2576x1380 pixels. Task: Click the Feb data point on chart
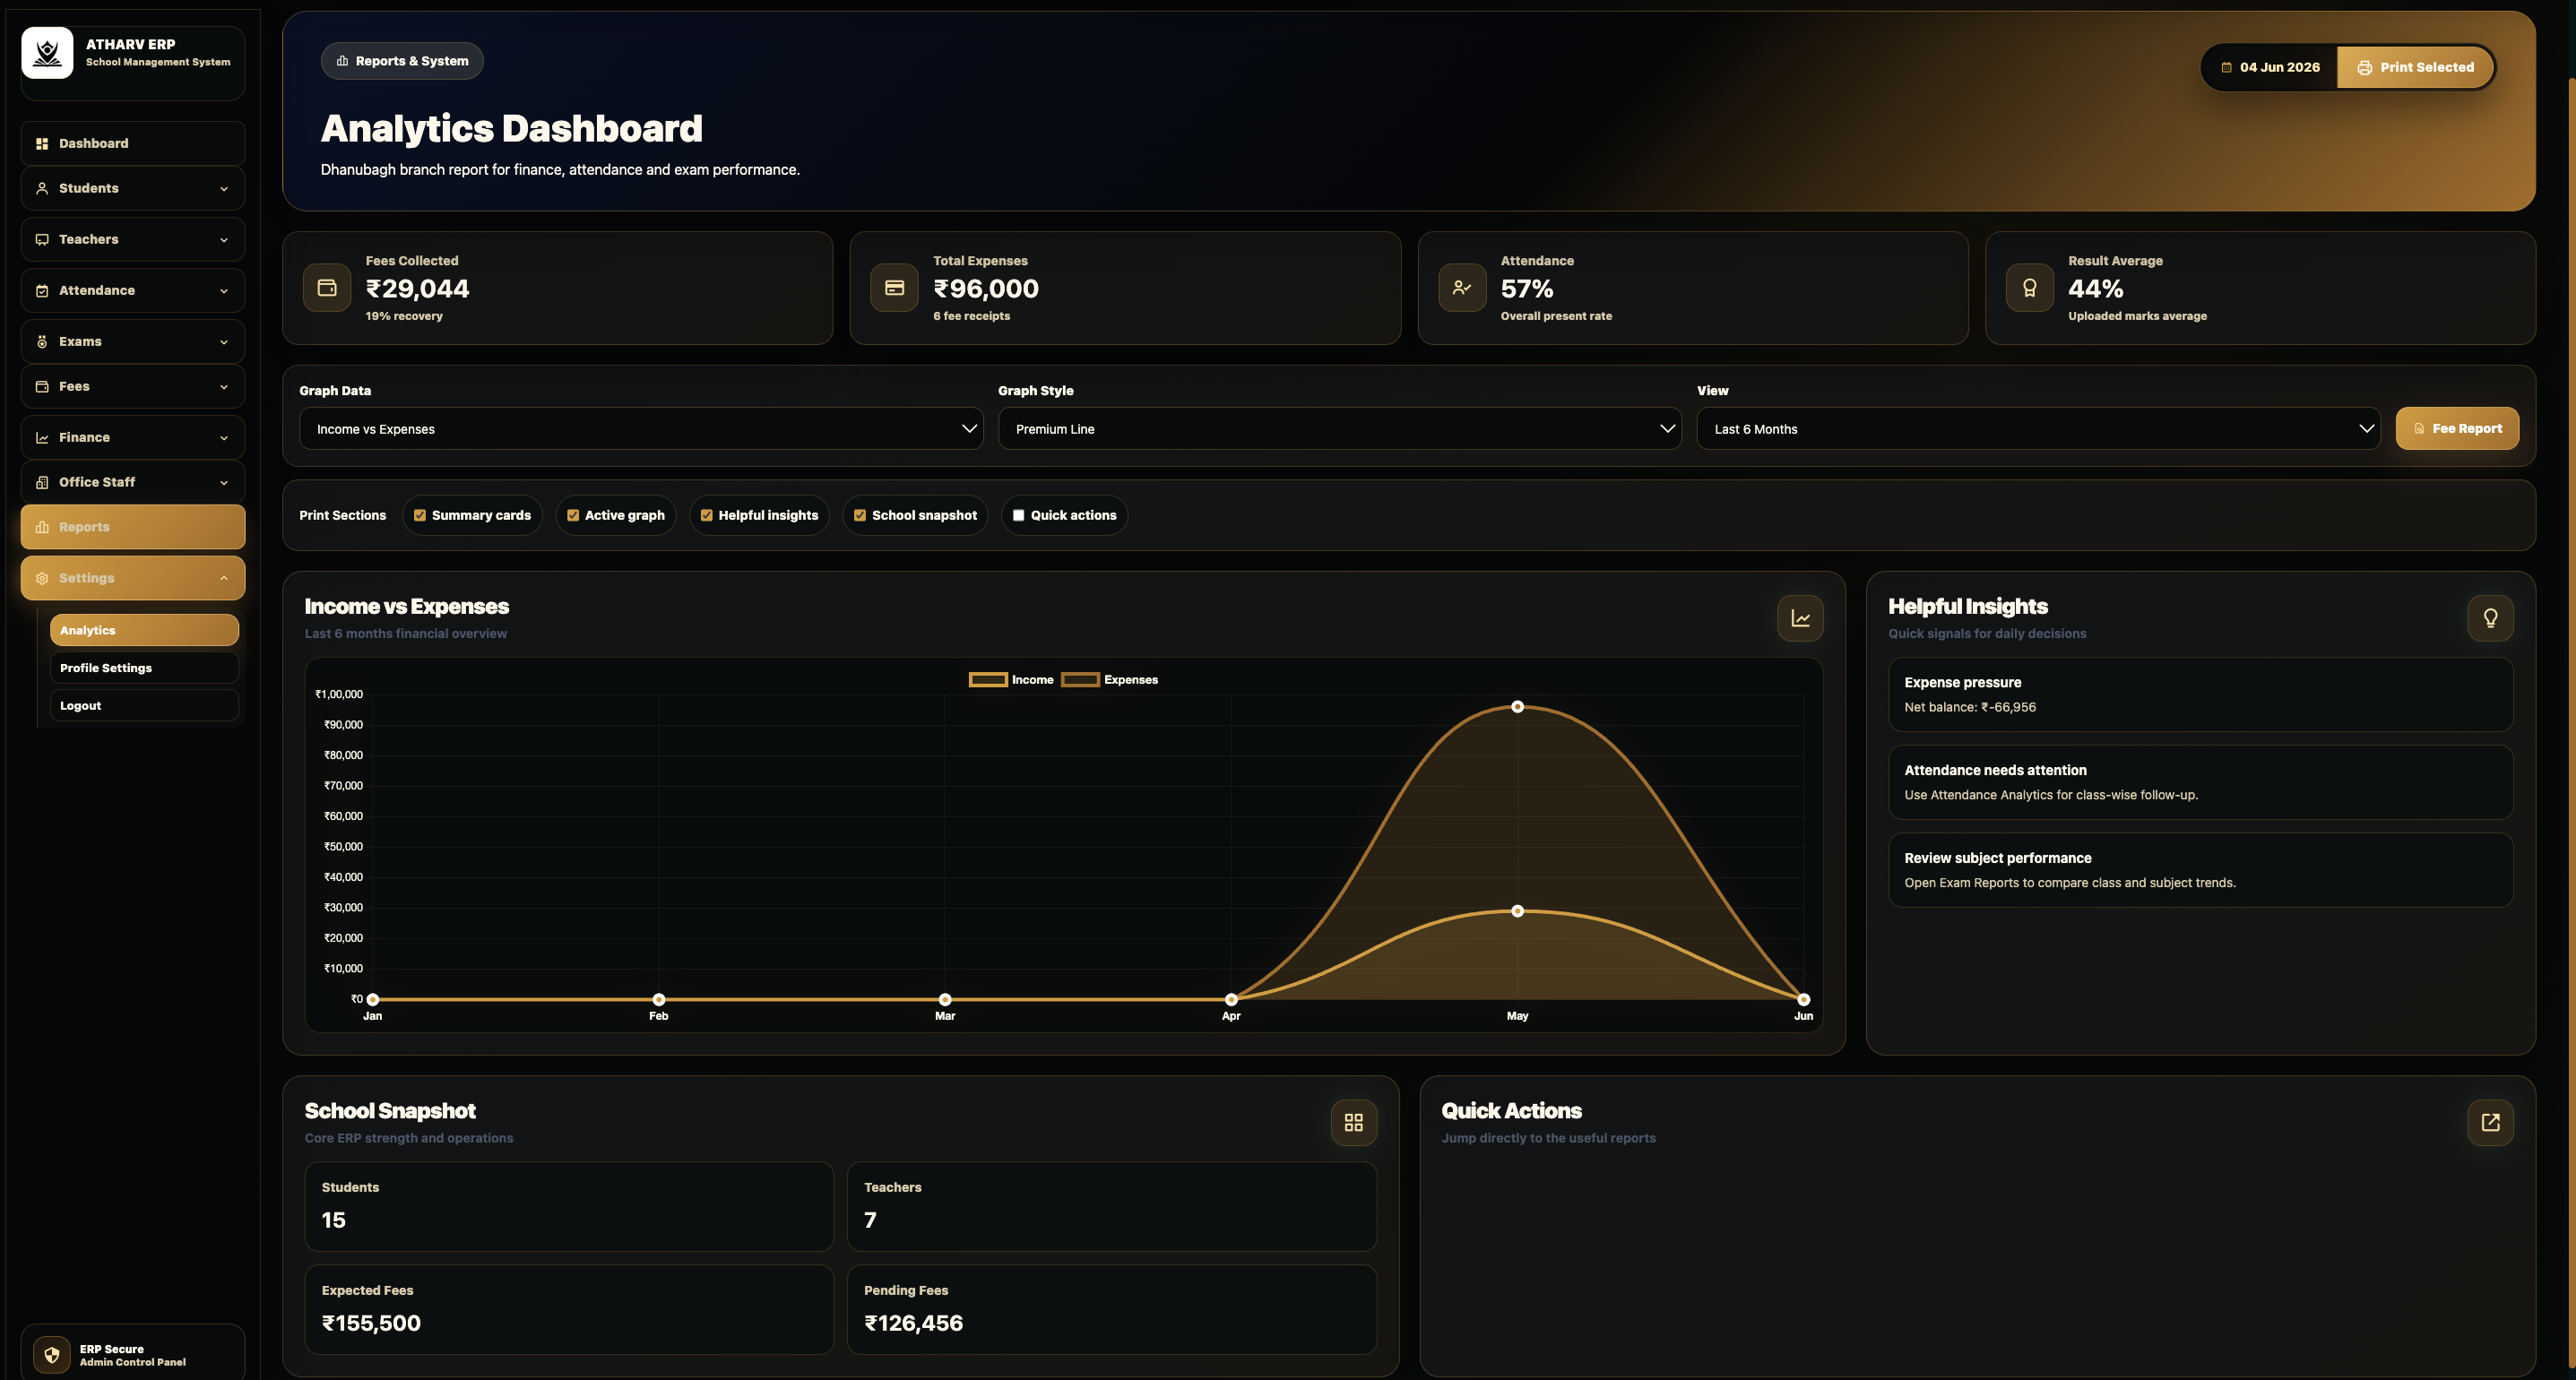point(658,999)
